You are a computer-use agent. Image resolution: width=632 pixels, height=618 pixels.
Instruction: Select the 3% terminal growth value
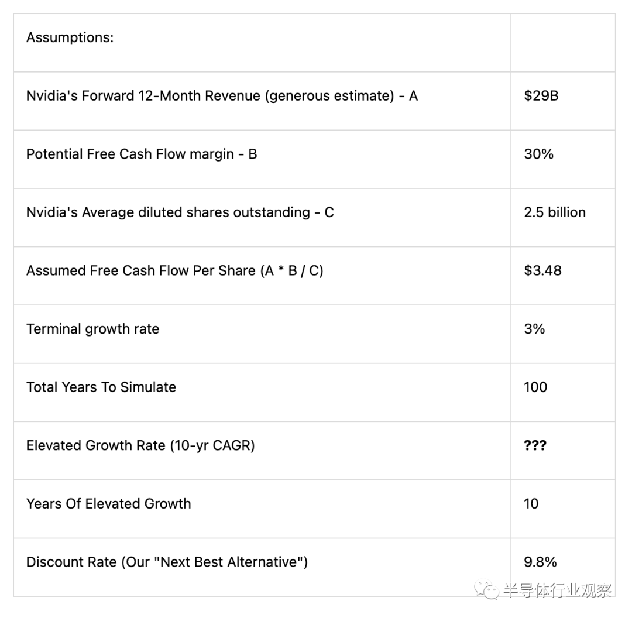point(535,329)
